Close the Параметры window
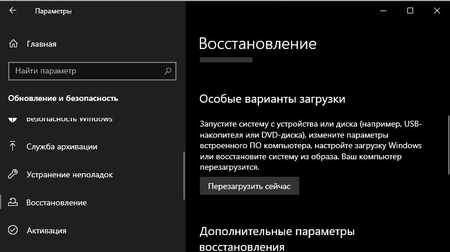This screenshot has width=450, height=252. (437, 10)
